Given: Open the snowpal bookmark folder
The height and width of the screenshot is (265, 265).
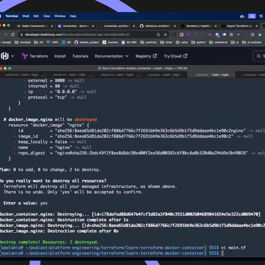Looking at the screenshot, I should (x=23, y=42).
